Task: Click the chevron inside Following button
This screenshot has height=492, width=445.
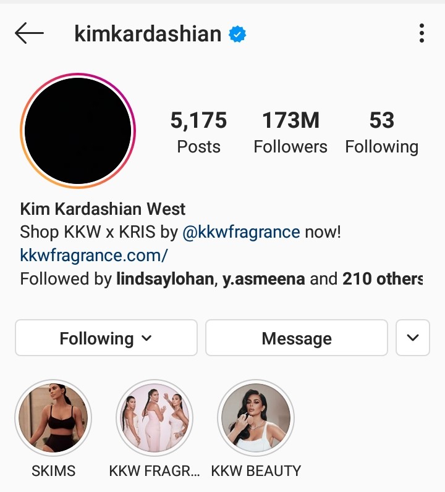Action: tap(146, 338)
